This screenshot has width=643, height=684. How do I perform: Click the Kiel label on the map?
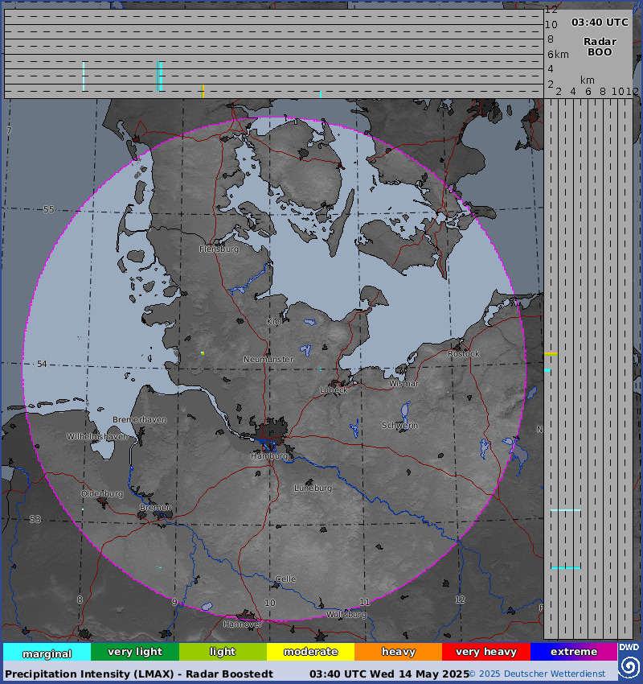[274, 322]
